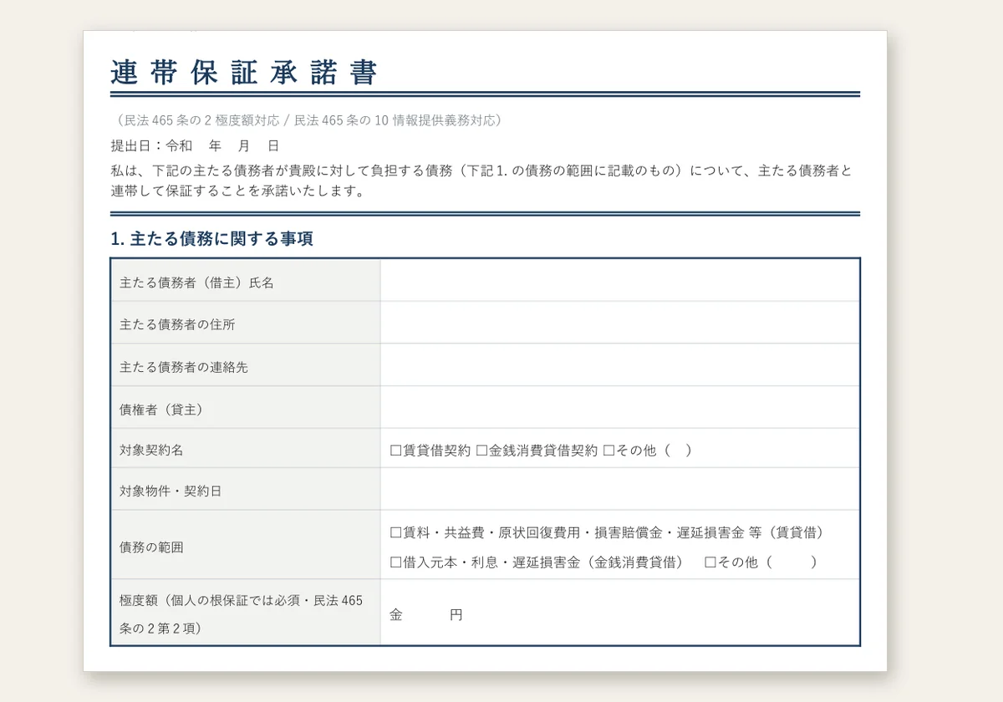Click the empty 債権者（貸主） cell
1003x702 pixels.
[619, 408]
